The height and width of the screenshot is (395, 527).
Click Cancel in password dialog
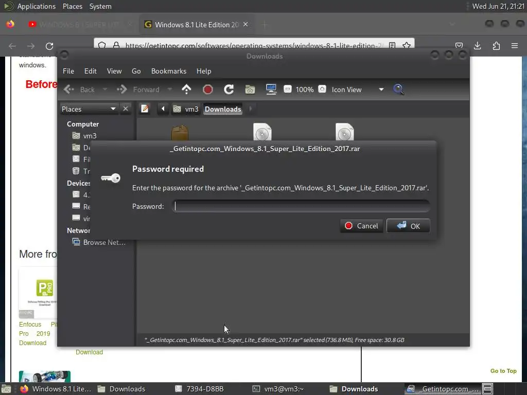pyautogui.click(x=362, y=226)
